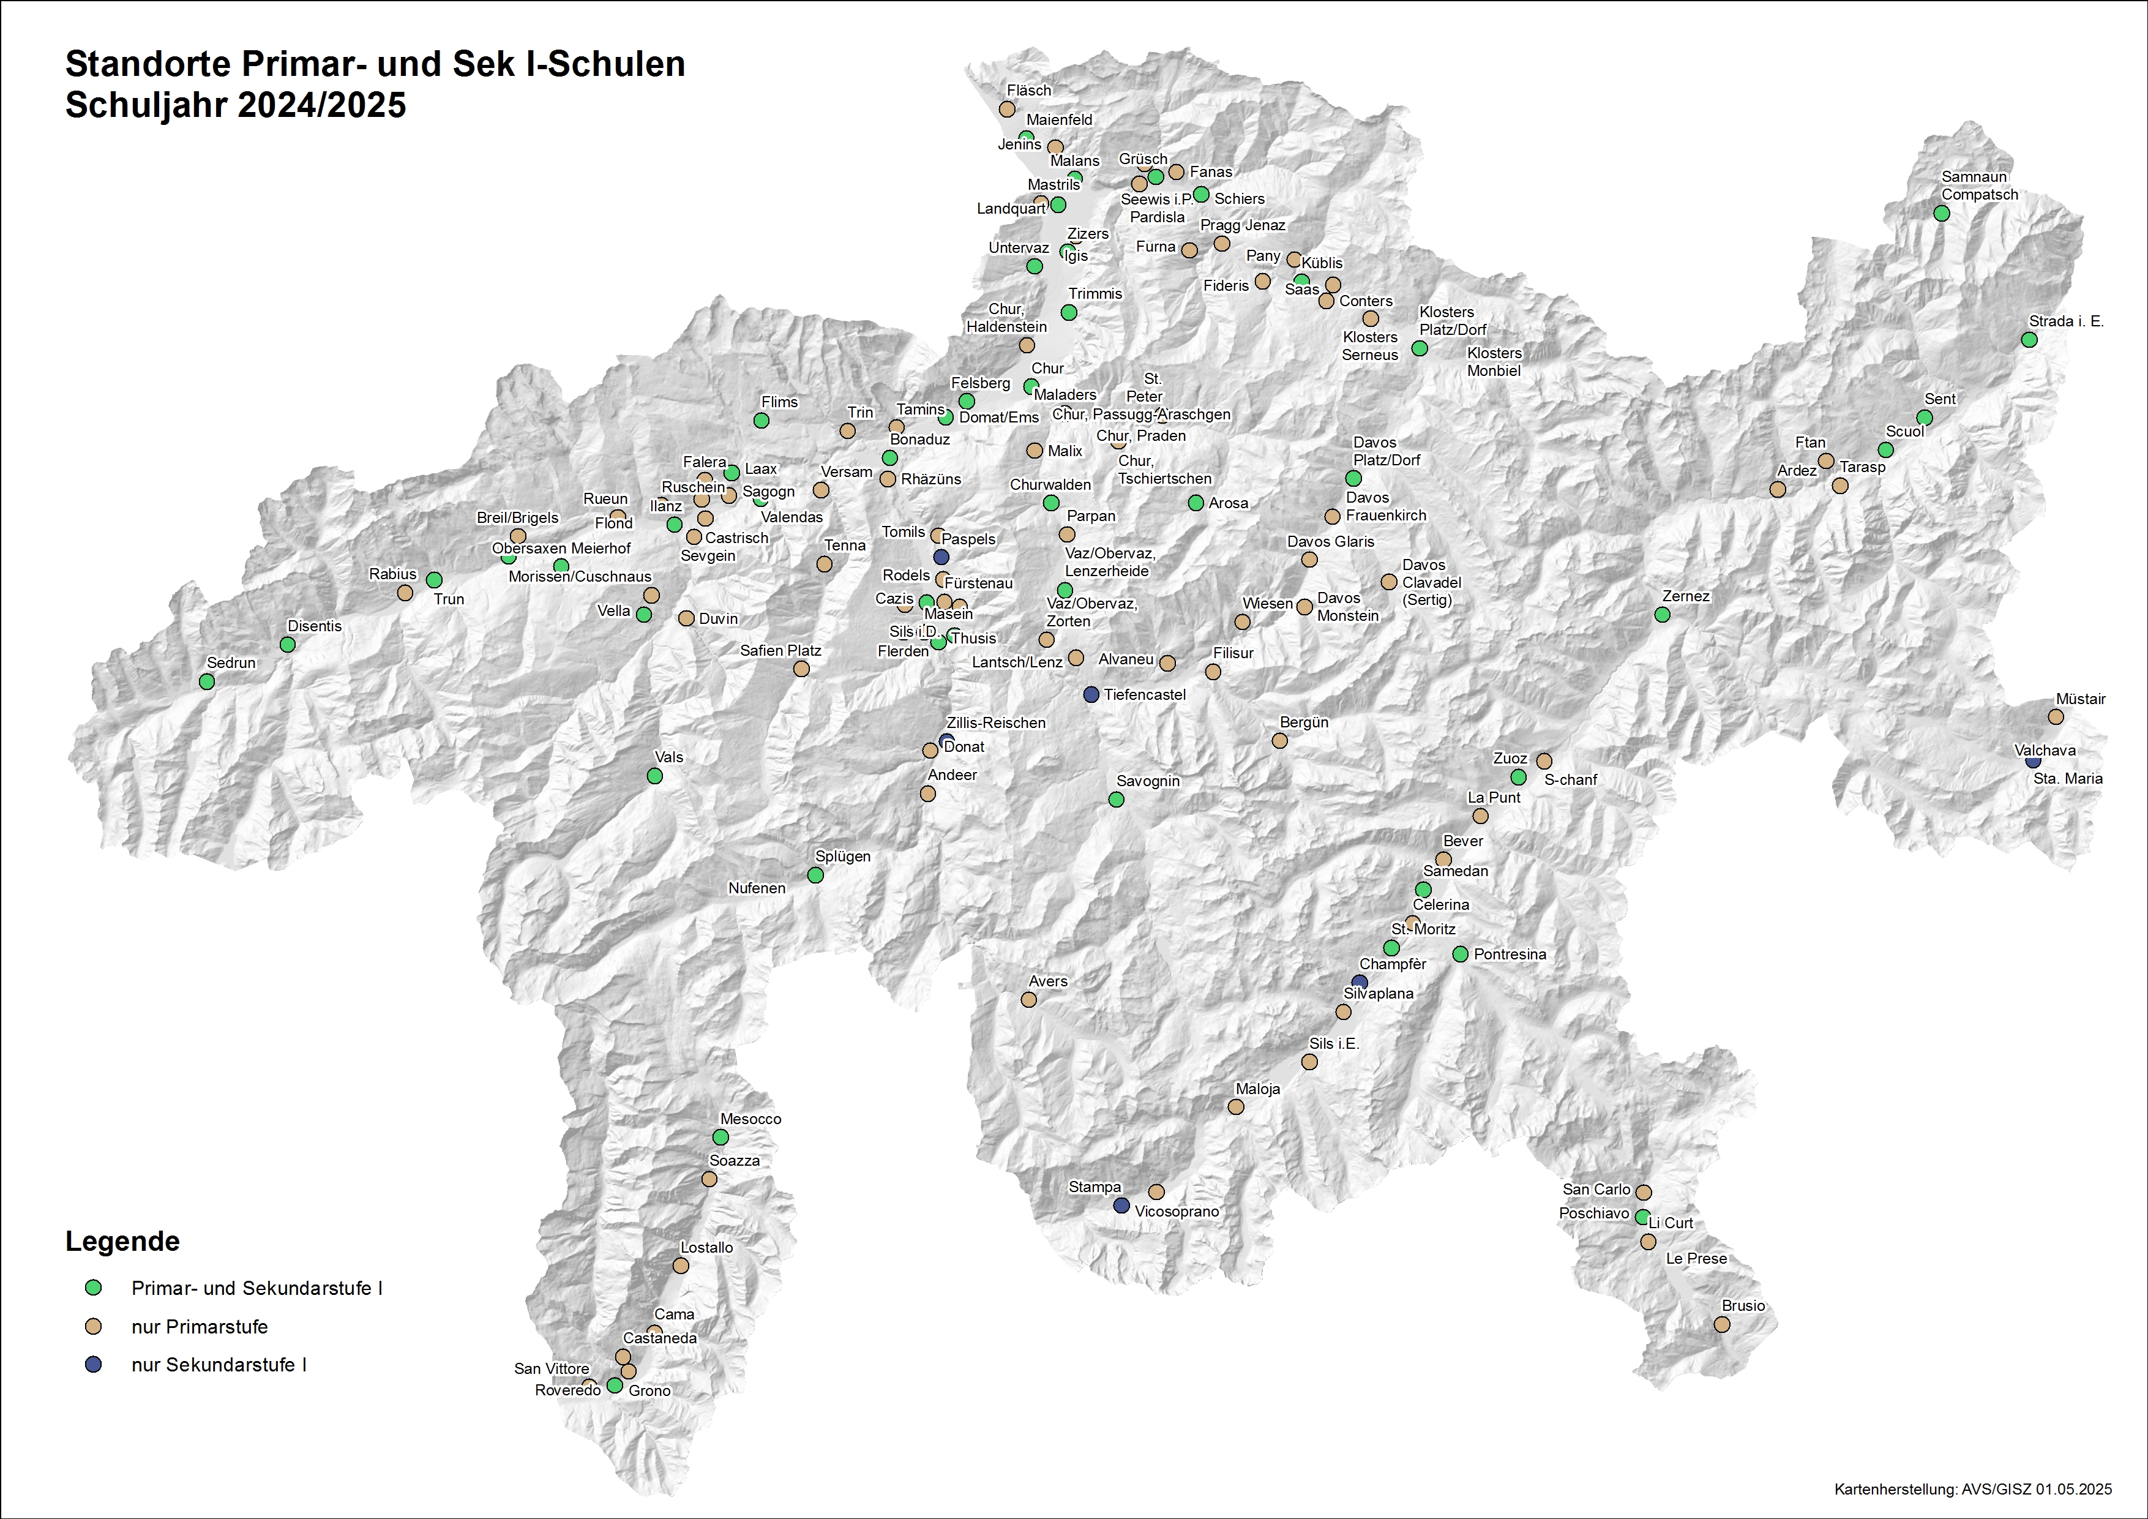This screenshot has width=2148, height=1519.
Task: Select the green marker at Sedrun
Action: tap(207, 681)
